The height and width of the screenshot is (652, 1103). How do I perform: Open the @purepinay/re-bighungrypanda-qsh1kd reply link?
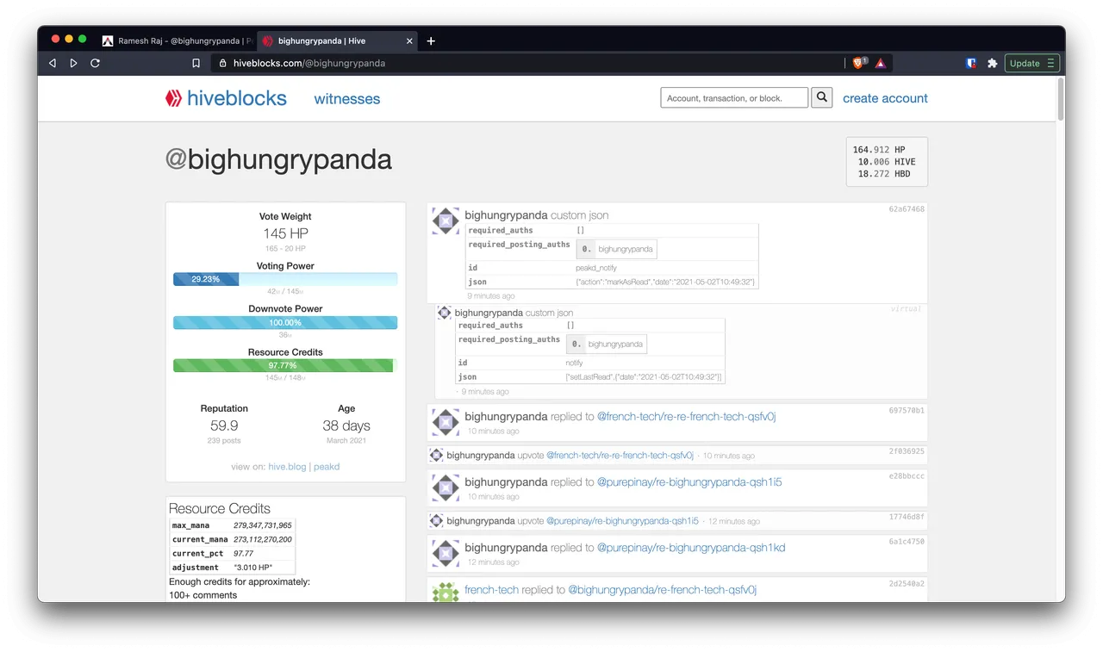[691, 548]
